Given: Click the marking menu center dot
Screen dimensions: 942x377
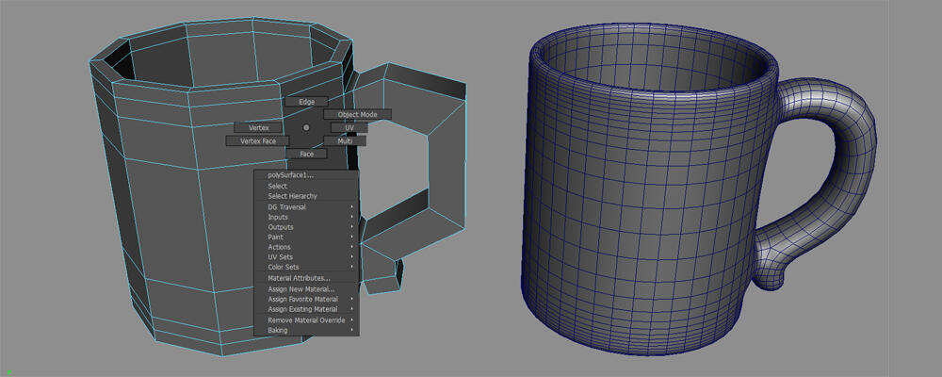Looking at the screenshot, I should tap(306, 127).
